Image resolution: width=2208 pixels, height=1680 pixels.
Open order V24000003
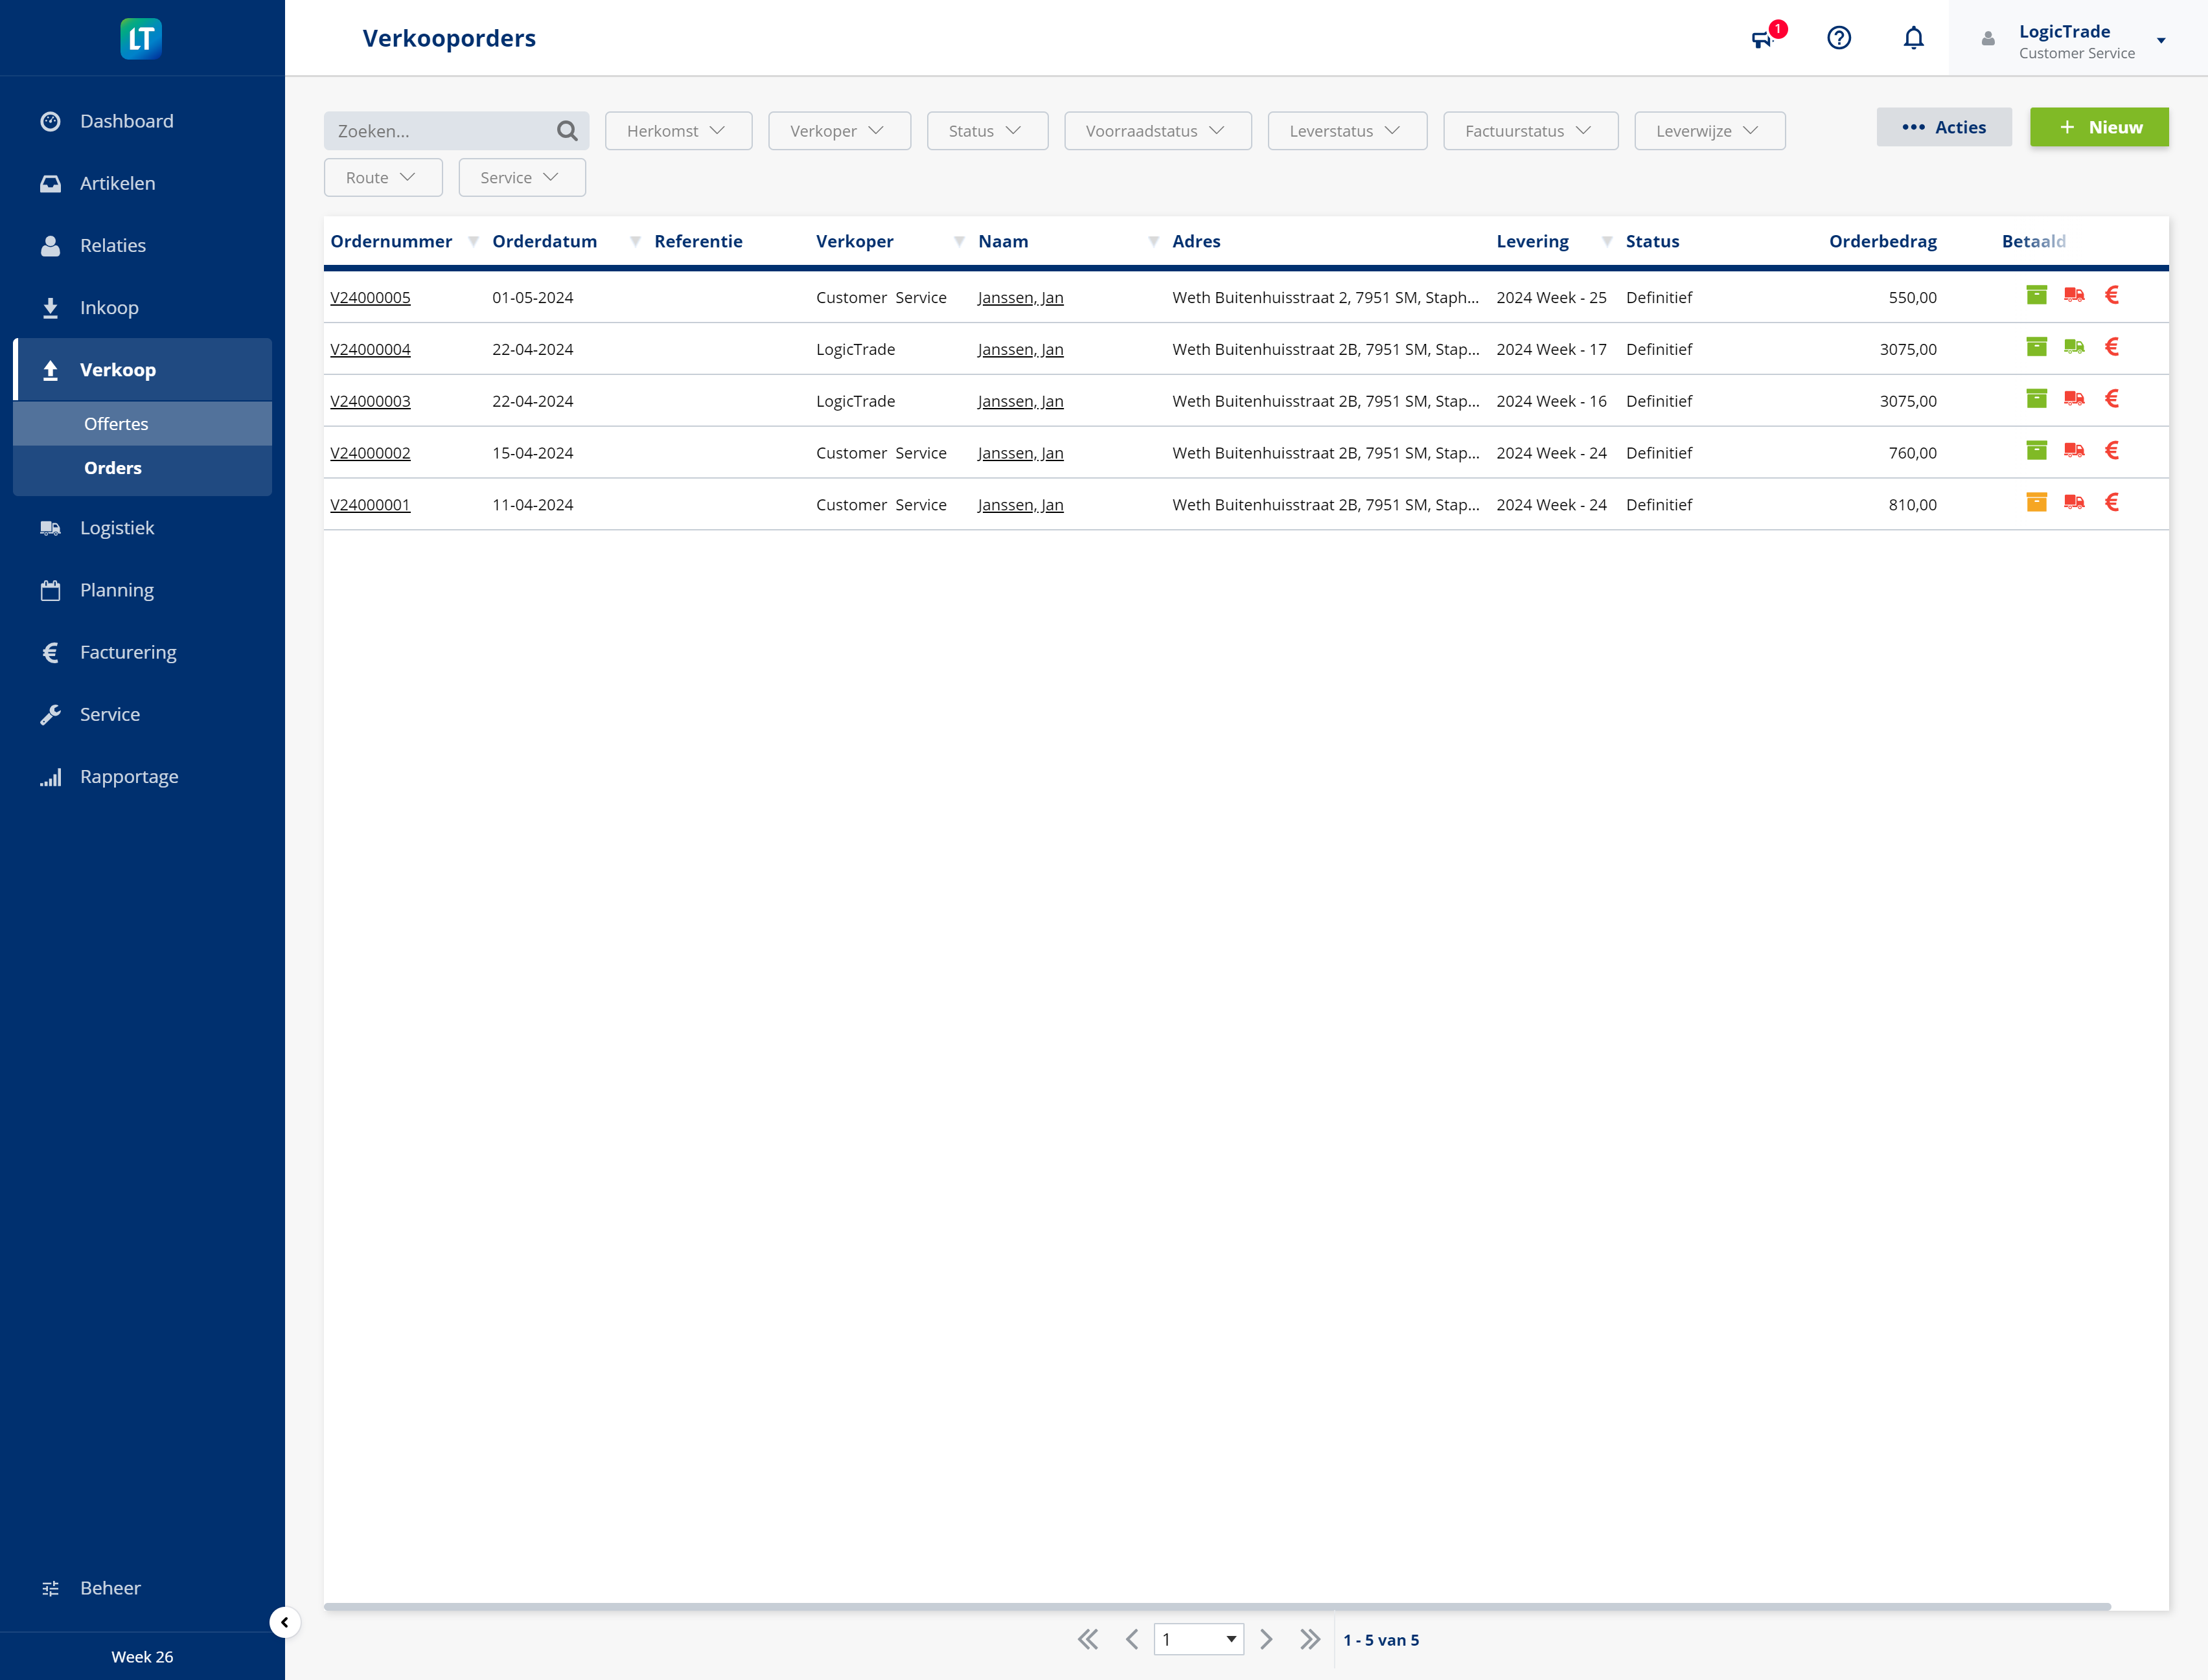tap(370, 401)
